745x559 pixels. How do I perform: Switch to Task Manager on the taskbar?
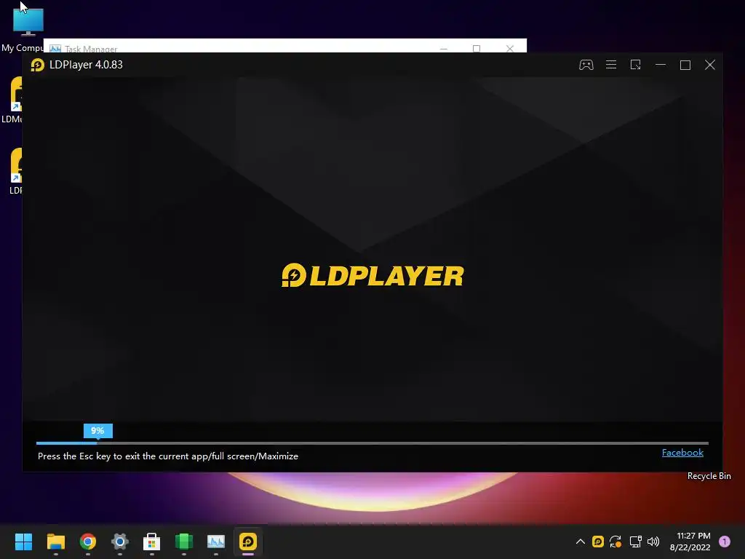click(215, 542)
